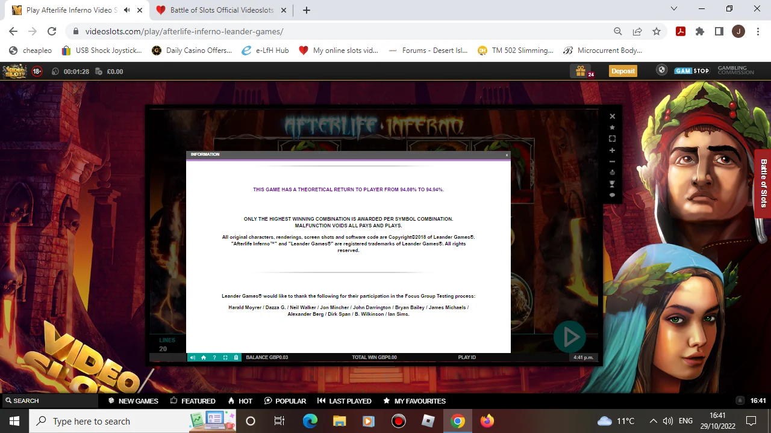This screenshot has height=433, width=771.
Task: Toggle fullscreen icon in game bottom bar
Action: point(225,357)
